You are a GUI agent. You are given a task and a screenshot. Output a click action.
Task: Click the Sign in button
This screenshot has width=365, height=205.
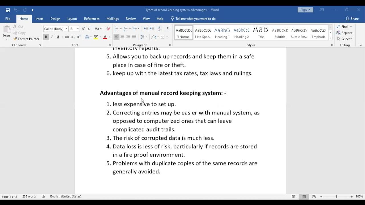(305, 10)
